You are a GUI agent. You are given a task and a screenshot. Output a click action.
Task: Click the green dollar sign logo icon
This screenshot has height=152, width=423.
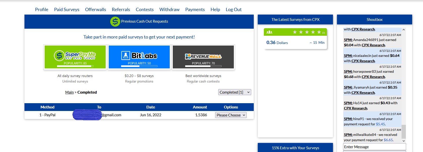pyautogui.click(x=115, y=22)
